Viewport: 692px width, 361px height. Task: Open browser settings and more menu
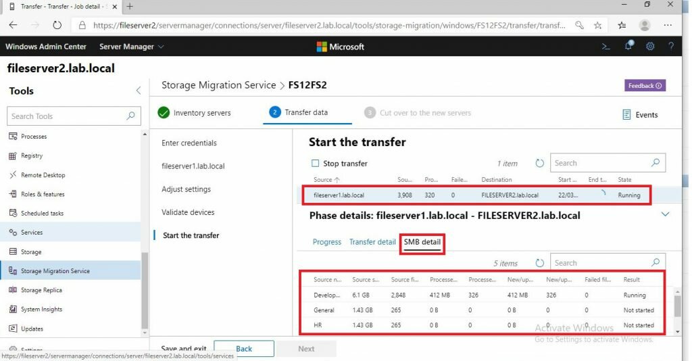tap(668, 25)
